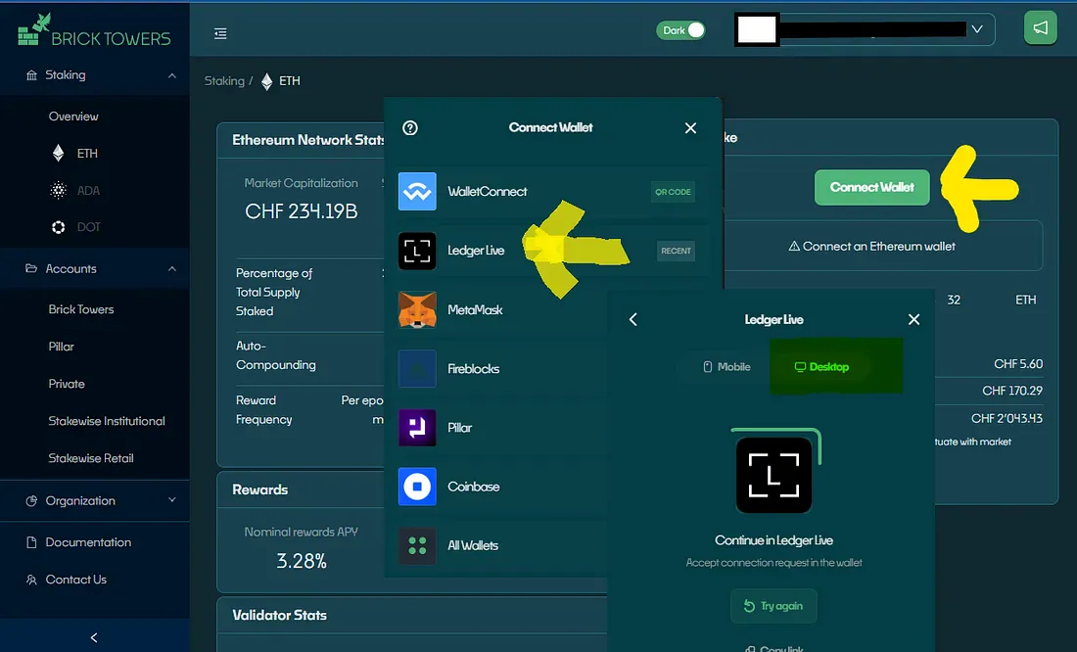
Task: Collapse the Staking section
Action: 171,75
